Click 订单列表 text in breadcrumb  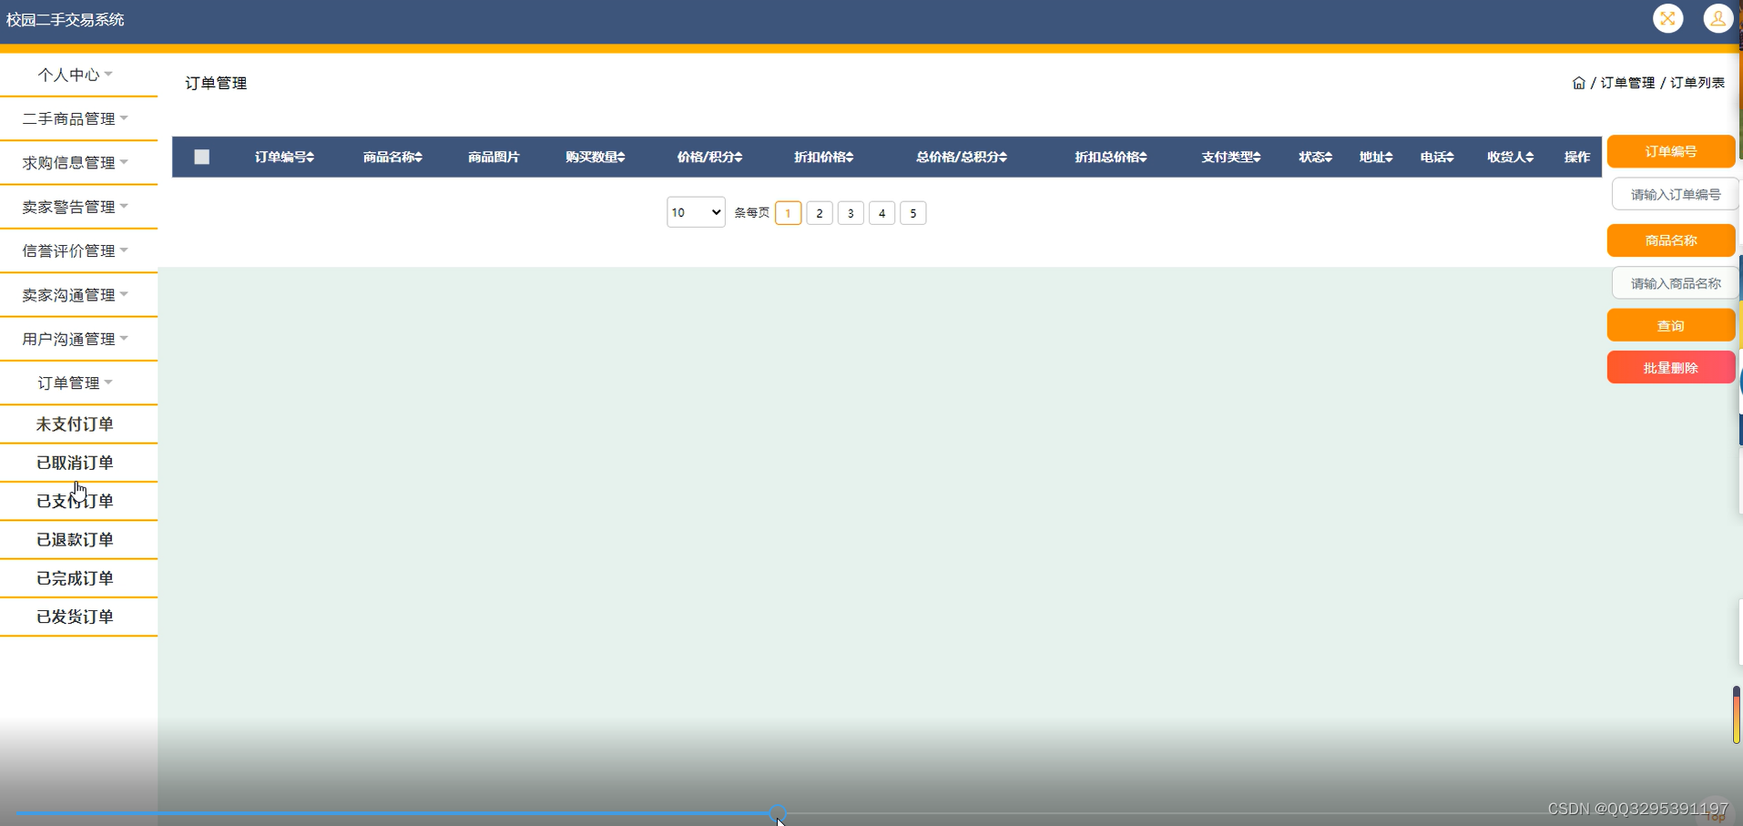tap(1697, 83)
